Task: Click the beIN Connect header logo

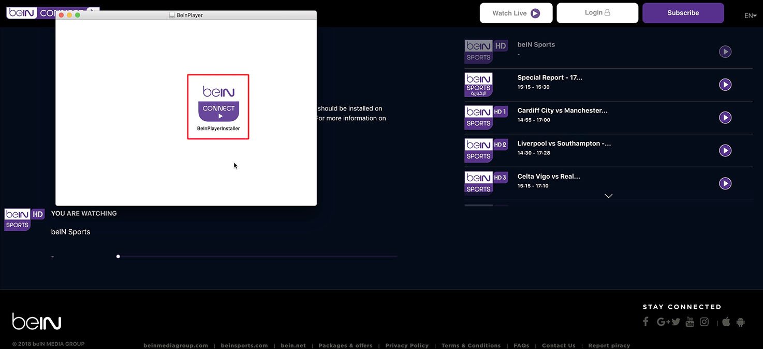Action: [x=31, y=12]
